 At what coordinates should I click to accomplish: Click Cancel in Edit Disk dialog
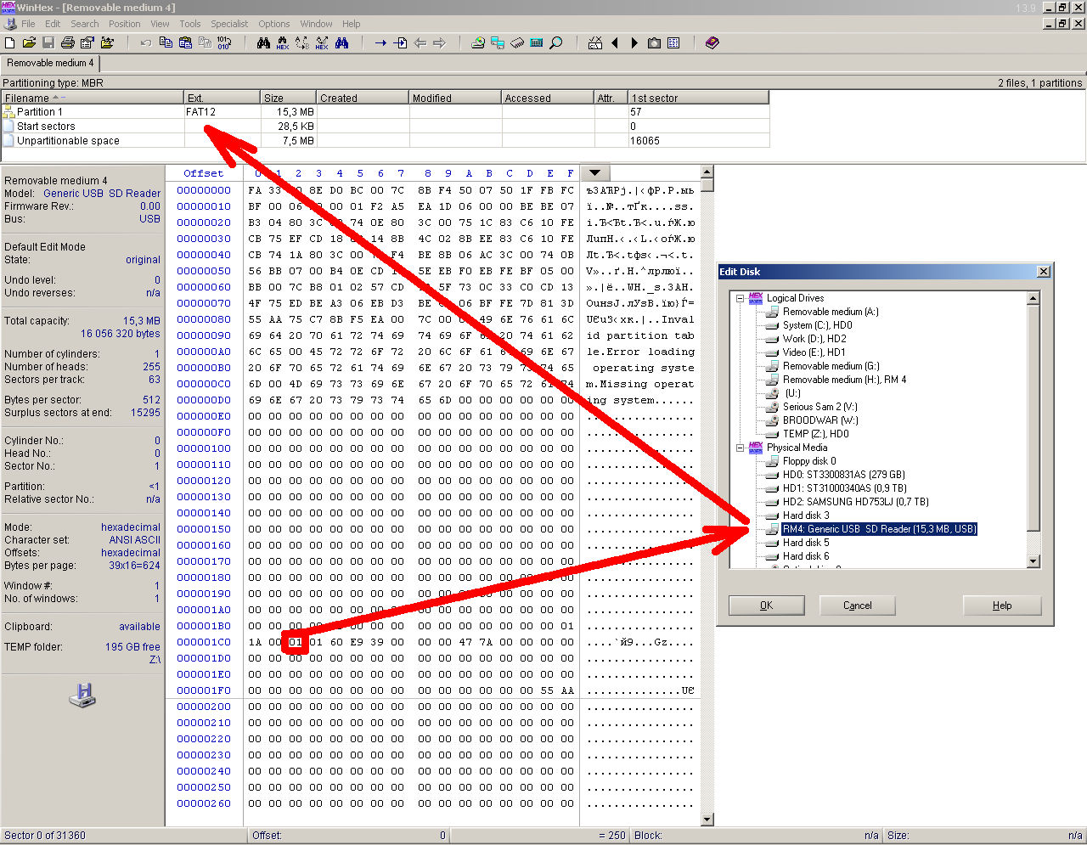coord(857,606)
